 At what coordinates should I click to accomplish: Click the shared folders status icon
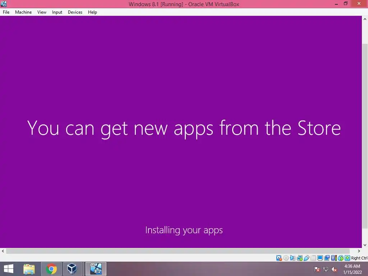(313, 258)
